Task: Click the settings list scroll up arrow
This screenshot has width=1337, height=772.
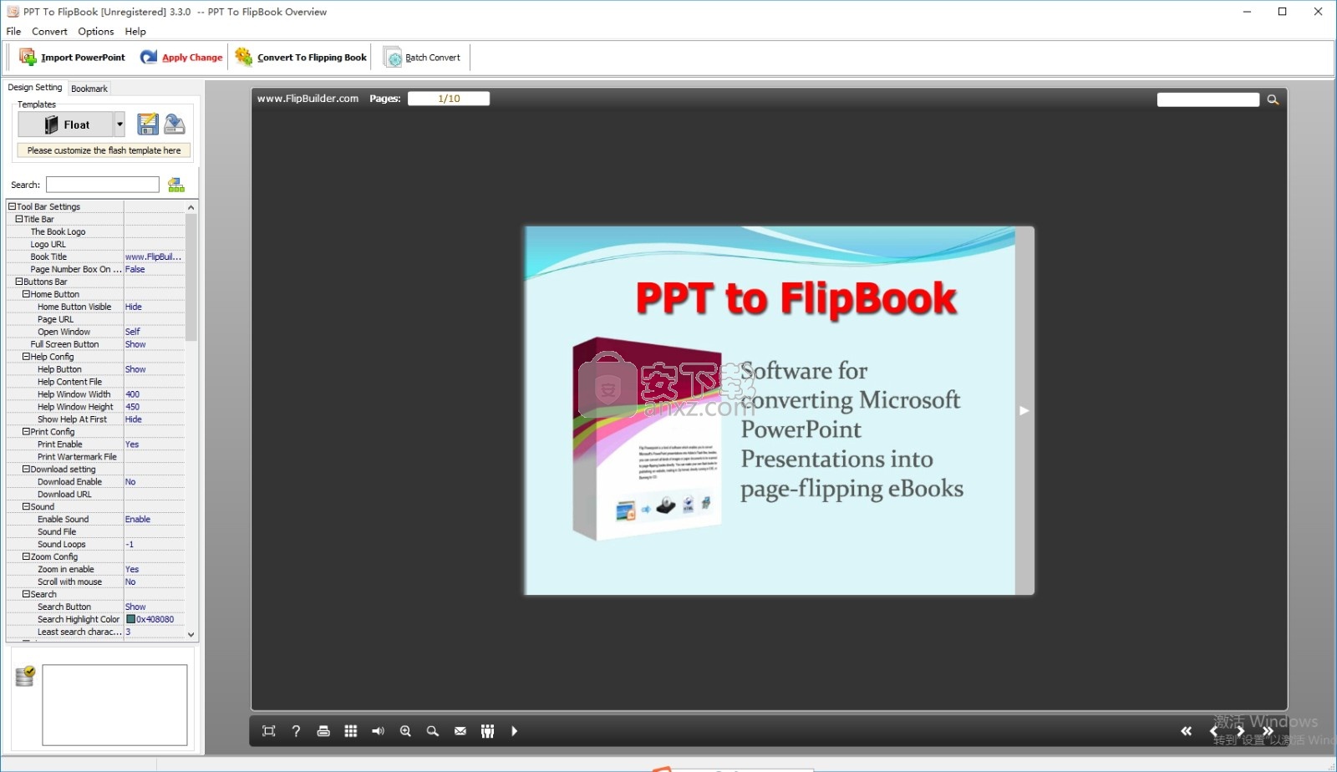Action: tap(191, 207)
